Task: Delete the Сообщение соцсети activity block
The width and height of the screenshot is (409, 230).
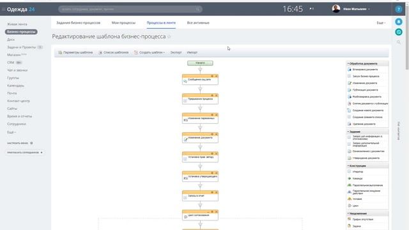Action: pos(216,76)
